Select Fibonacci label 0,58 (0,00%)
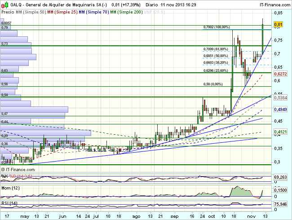Image resolution: width=292 pixels, height=220 pixels. coord(213,84)
